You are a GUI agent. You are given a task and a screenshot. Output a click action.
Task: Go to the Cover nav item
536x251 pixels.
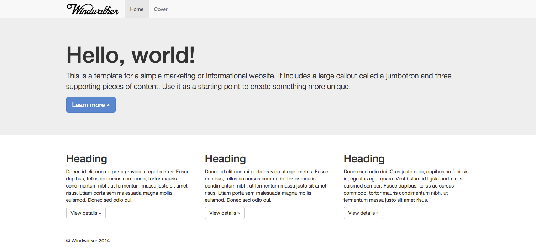click(161, 9)
